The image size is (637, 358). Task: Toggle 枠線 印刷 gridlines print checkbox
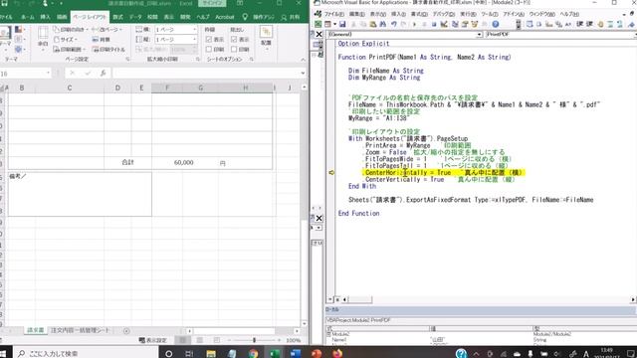tap(209, 49)
